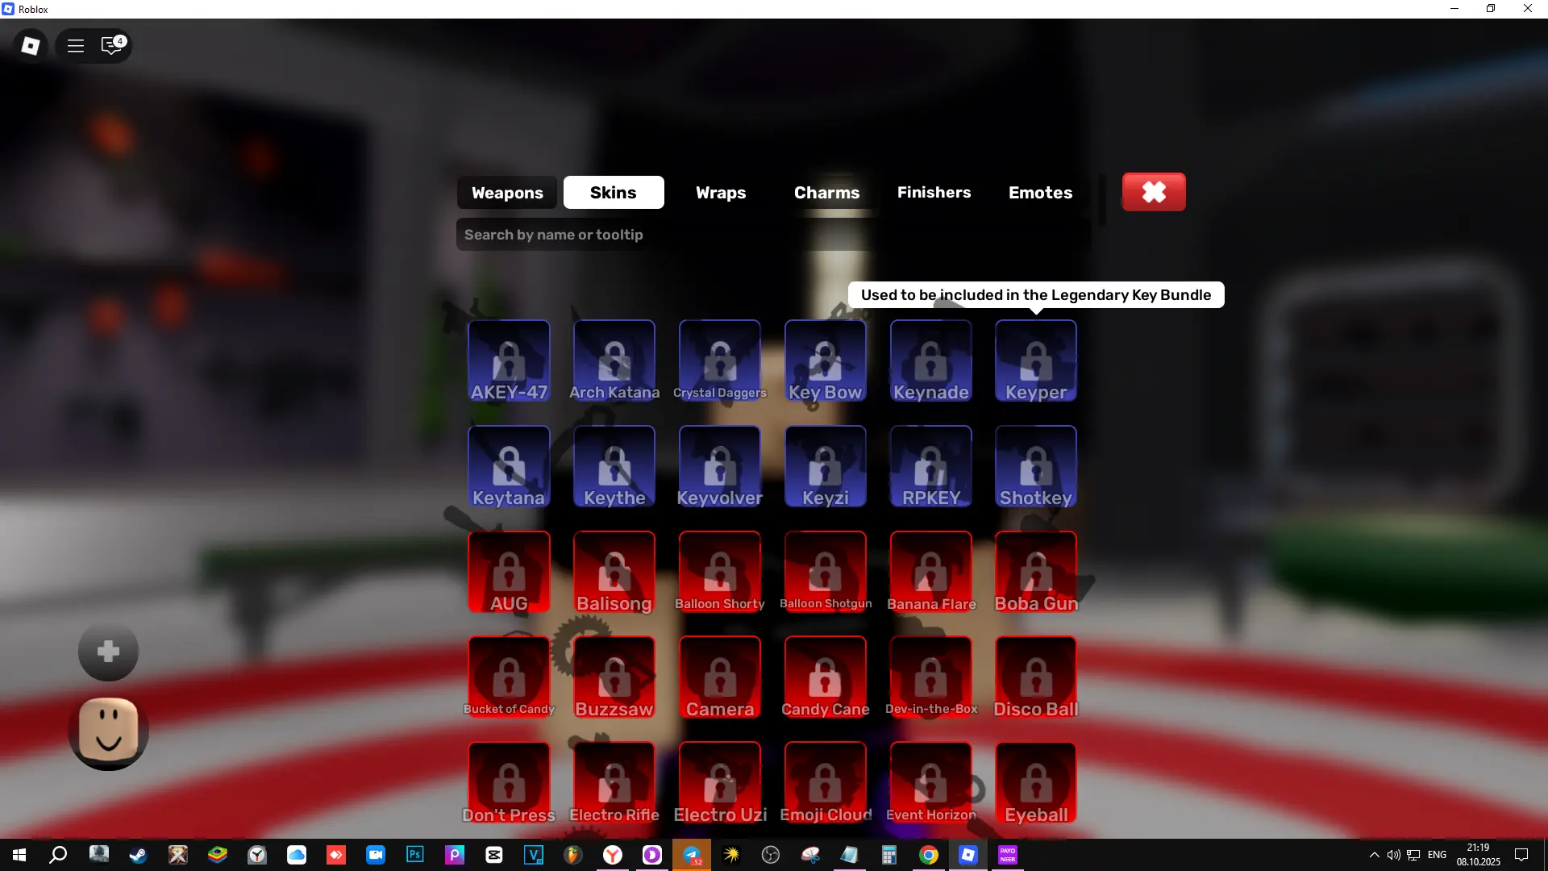Viewport: 1548px width, 871px height.
Task: Select the locked Keyper skin
Action: (1036, 361)
